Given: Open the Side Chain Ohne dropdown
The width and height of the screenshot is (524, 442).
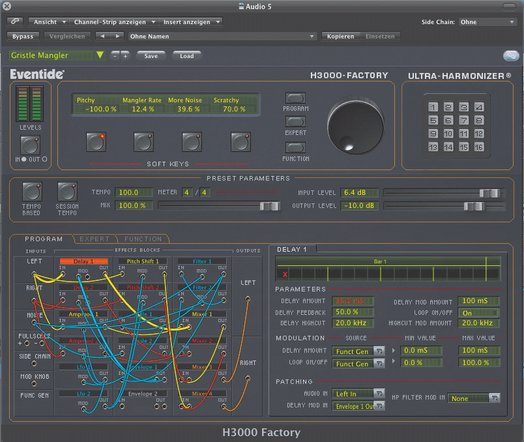Looking at the screenshot, I should point(487,22).
